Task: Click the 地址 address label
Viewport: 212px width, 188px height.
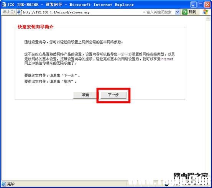Action: (x=8, y=12)
